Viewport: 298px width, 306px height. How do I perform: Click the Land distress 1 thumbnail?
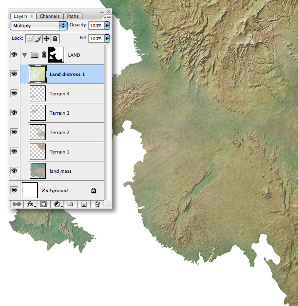(x=38, y=74)
